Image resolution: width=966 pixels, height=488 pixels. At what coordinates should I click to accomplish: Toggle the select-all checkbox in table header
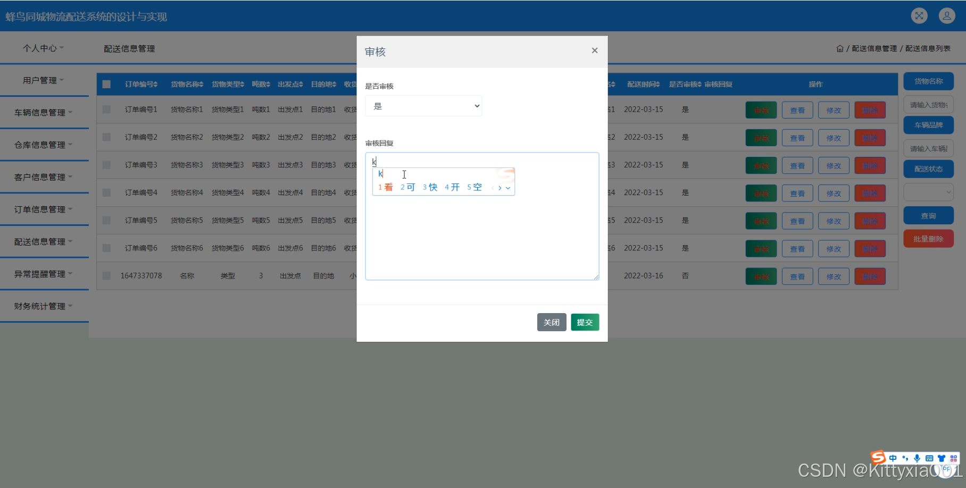pyautogui.click(x=106, y=84)
